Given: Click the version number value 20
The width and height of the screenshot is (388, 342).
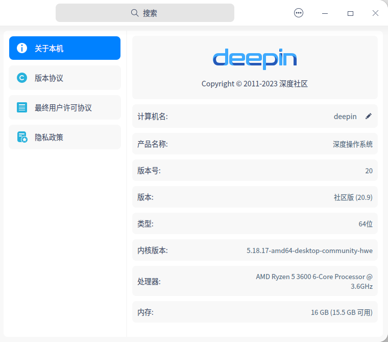Looking at the screenshot, I should [369, 171].
